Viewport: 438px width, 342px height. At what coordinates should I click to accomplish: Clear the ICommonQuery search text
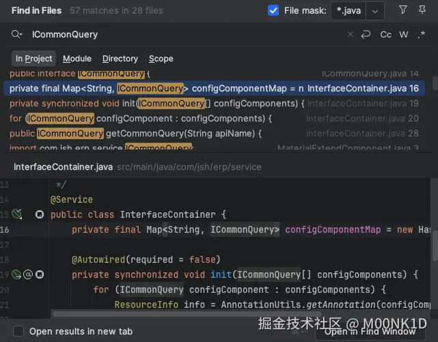(351, 34)
